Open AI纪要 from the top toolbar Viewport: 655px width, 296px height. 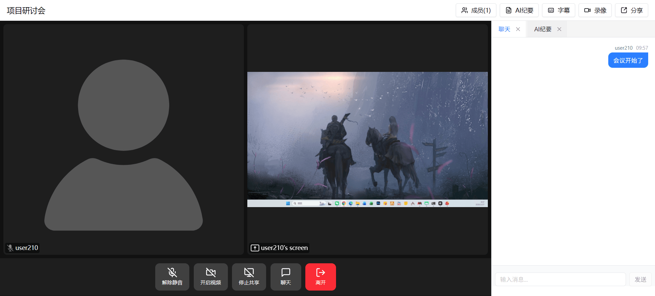point(519,10)
